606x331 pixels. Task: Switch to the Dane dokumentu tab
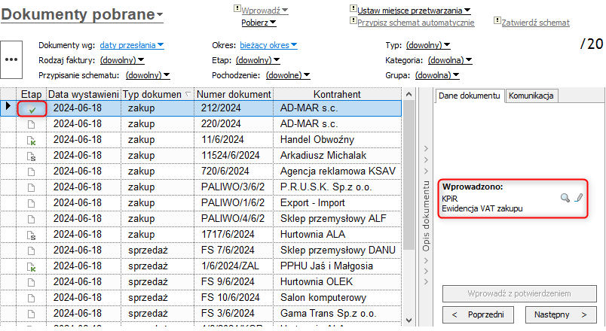[x=469, y=96]
